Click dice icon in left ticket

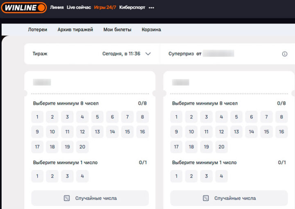pyautogui.click(x=67, y=198)
